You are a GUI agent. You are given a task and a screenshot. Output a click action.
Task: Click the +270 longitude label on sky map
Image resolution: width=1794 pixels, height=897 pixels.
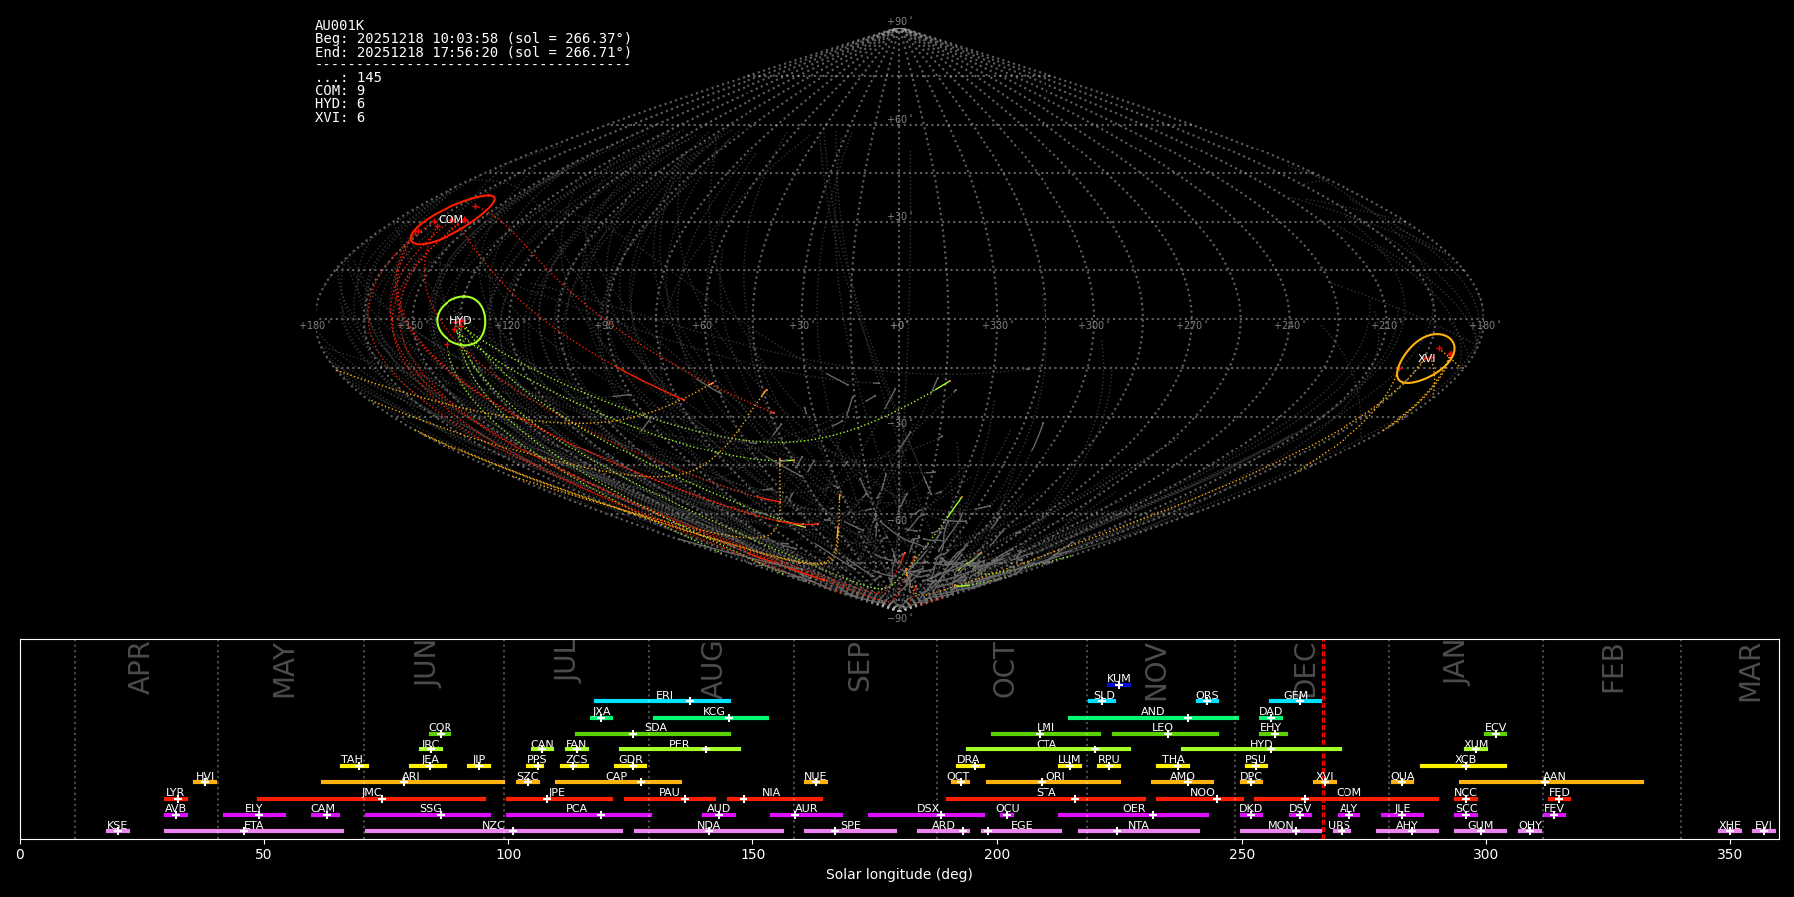[1189, 326]
